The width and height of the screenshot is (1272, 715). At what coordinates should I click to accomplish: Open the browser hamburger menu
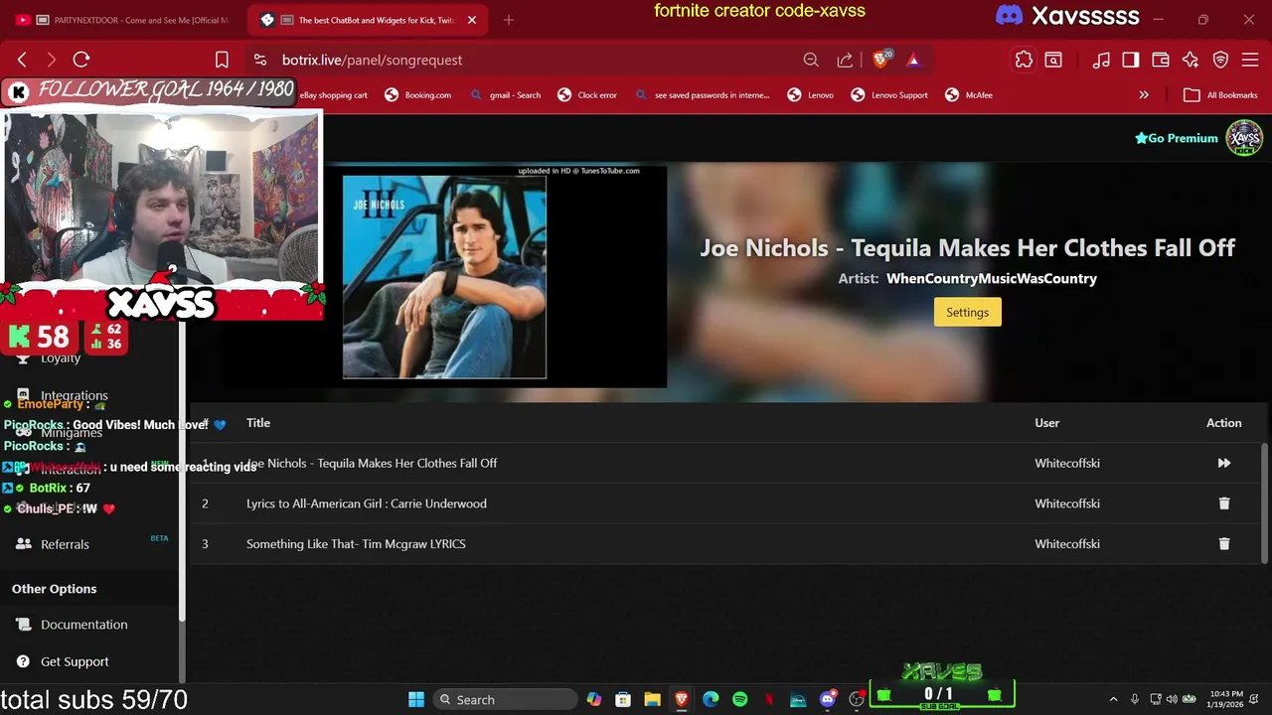pos(1250,60)
